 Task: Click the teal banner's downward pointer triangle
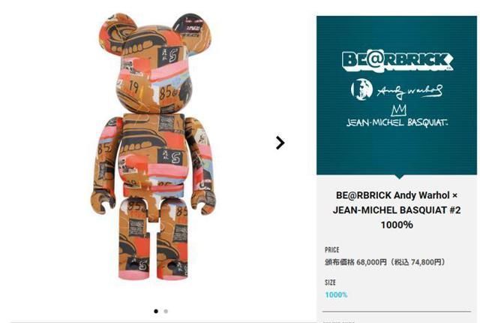[x=399, y=177]
